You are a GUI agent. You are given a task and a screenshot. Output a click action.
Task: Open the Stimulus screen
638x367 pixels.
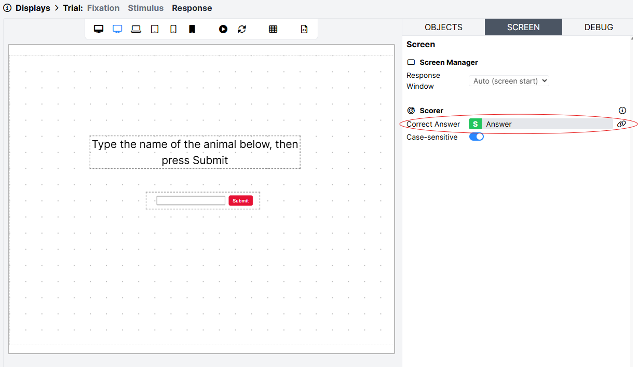[146, 8]
